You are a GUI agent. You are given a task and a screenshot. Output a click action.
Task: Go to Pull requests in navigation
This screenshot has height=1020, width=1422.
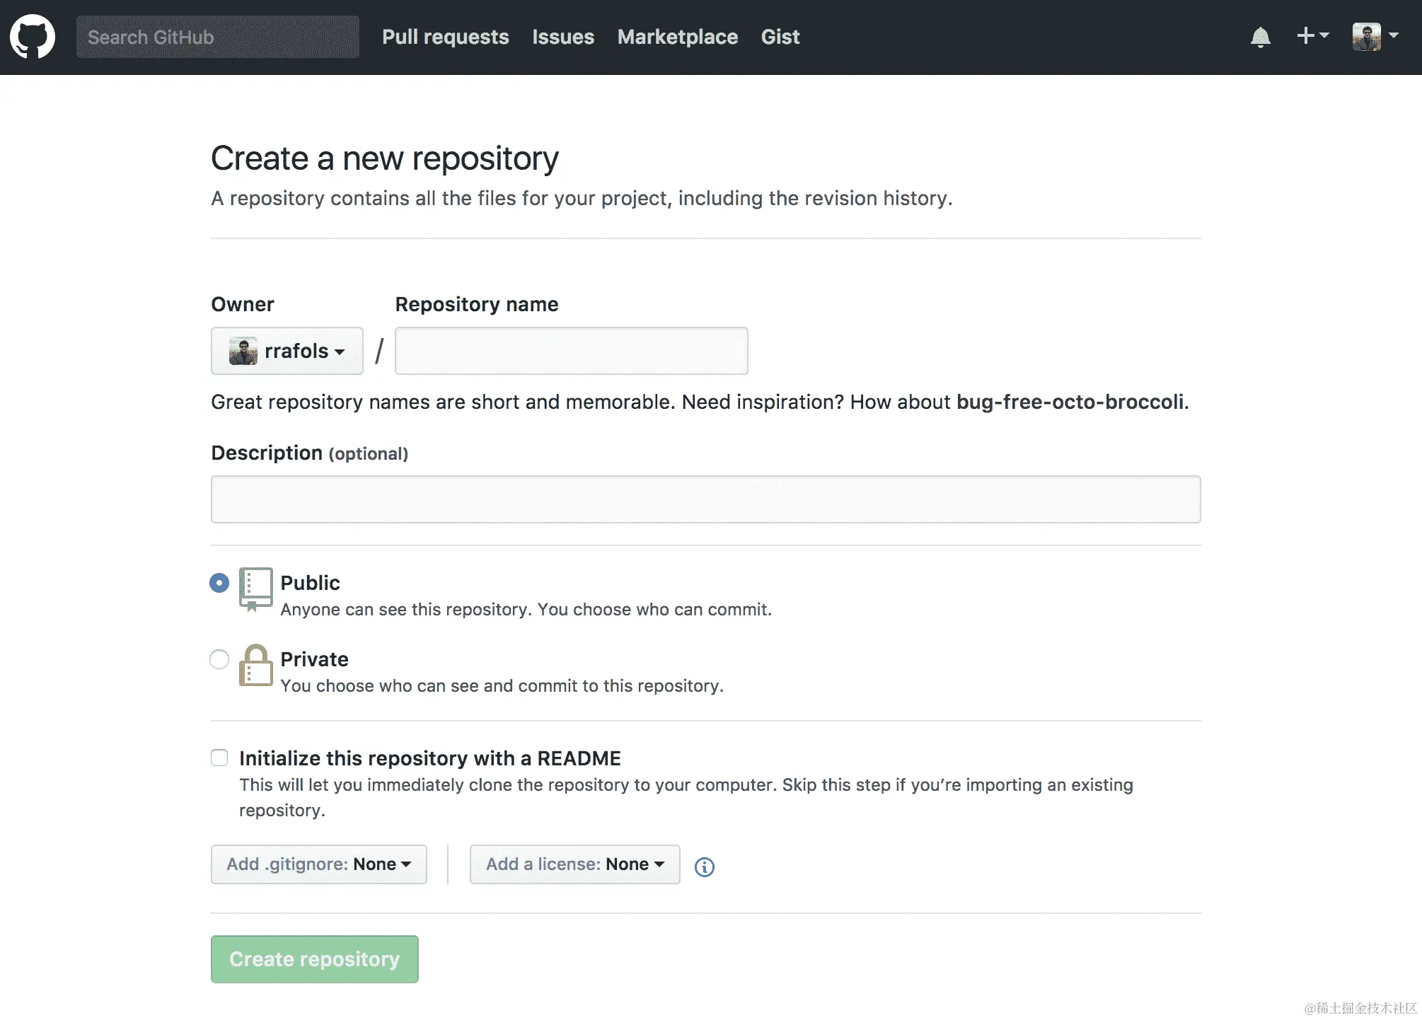(x=445, y=37)
